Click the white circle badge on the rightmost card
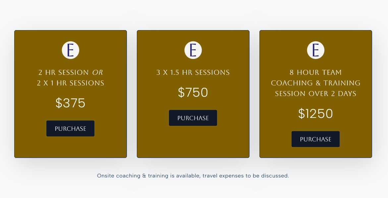 (x=315, y=50)
